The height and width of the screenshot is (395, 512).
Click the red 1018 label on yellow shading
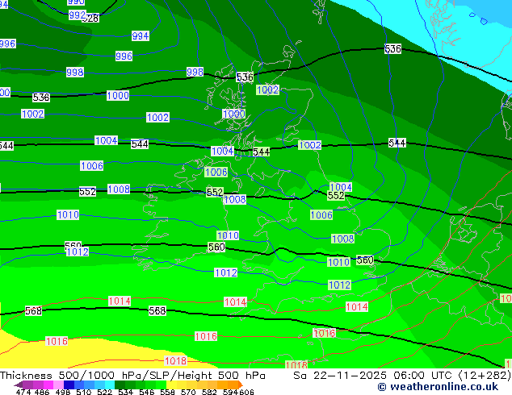[x=176, y=361]
